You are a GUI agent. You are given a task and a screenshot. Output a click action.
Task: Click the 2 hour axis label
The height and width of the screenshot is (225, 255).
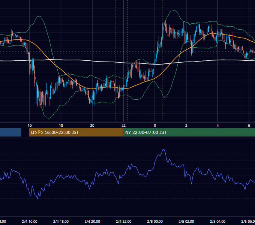pyautogui.click(x=186, y=126)
